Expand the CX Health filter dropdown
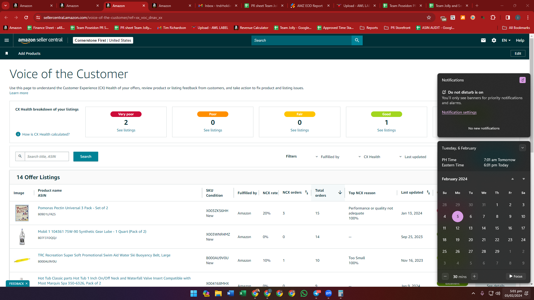This screenshot has height=300, width=534. [369, 157]
